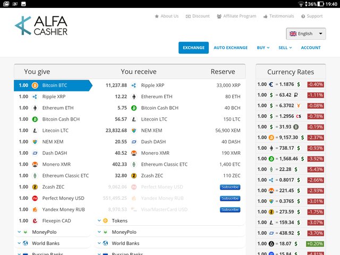Viewport: 340px width, 255px height.
Task: Choose Ripple XRP icon in You receive
Action: point(134,86)
